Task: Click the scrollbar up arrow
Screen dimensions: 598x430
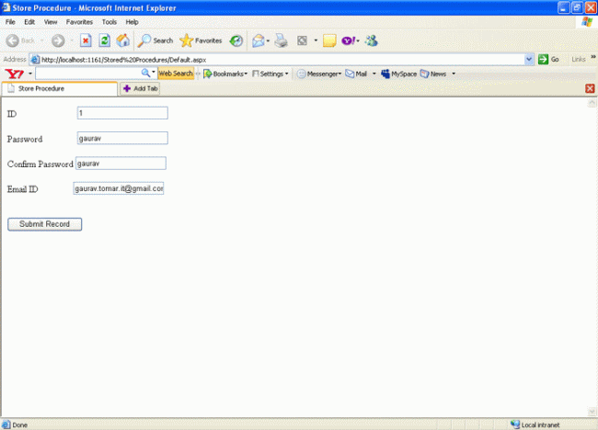Action: tap(592, 103)
